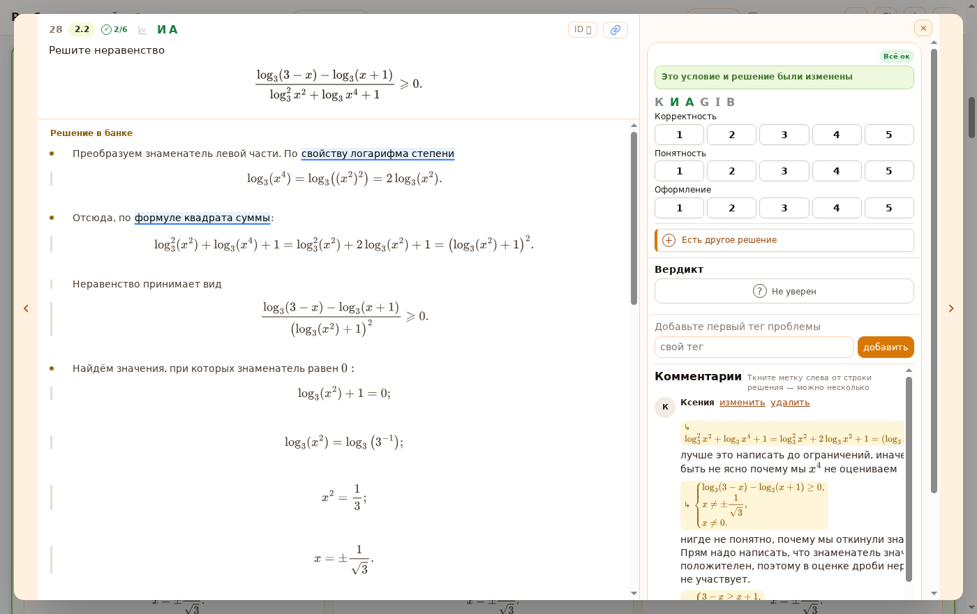Click the G letter in the КИАGIB row
Viewport: 977px width, 614px height.
pyautogui.click(x=704, y=102)
